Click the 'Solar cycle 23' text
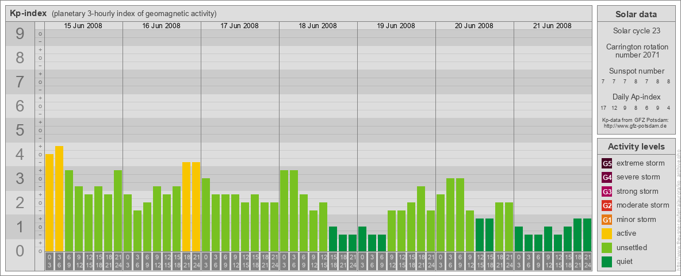Viewport: 681px width, 276px height. [x=636, y=31]
